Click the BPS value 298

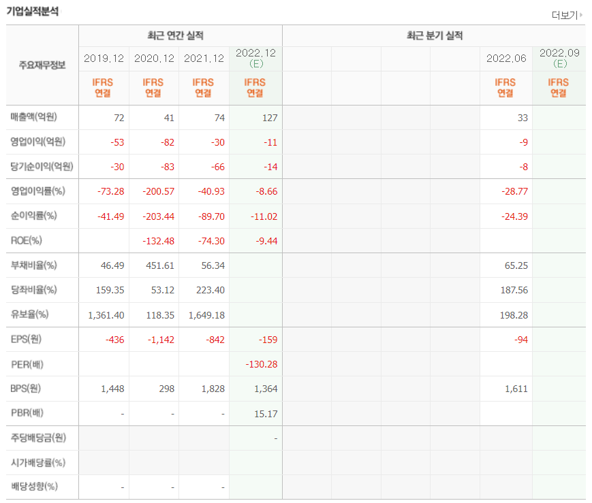click(x=167, y=389)
